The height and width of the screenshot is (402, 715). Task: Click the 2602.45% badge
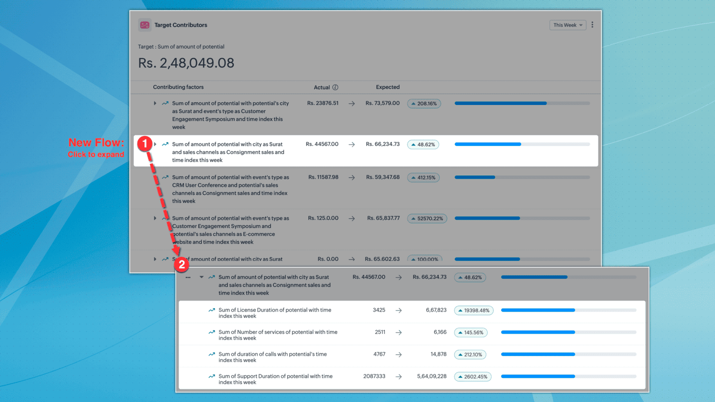coord(473,377)
